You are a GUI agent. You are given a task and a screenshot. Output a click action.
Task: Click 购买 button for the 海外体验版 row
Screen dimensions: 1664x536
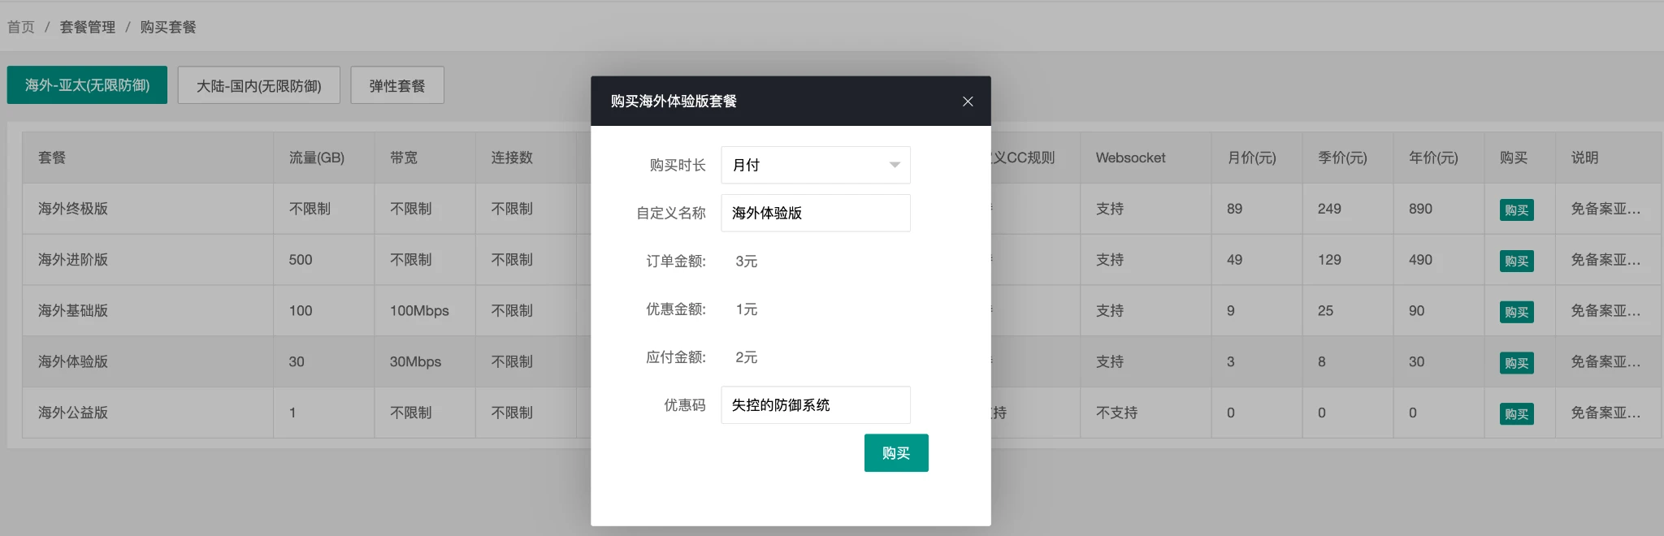coord(1515,363)
